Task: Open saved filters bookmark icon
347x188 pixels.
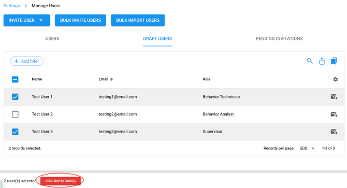Action: (x=334, y=61)
